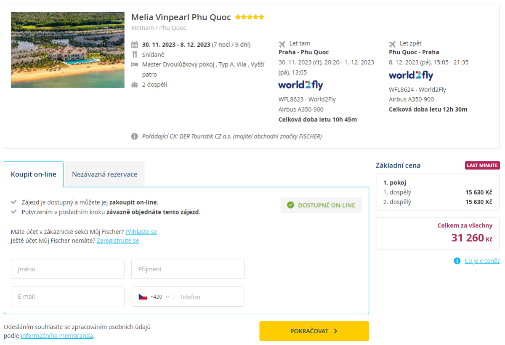Focus the Jméno input field
Screen dimensions: 505x345
click(68, 269)
